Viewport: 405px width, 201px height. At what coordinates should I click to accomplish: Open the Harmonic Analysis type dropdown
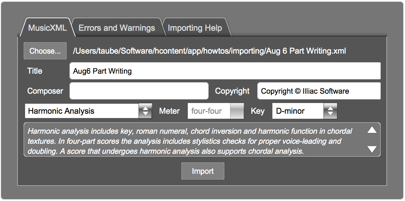(x=88, y=111)
